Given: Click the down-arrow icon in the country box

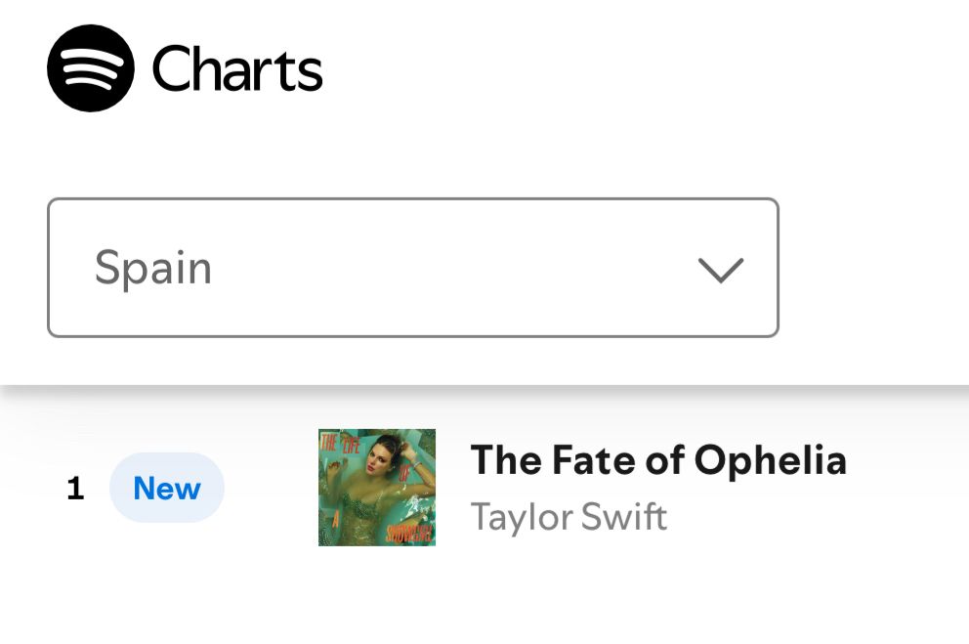Looking at the screenshot, I should pos(721,270).
